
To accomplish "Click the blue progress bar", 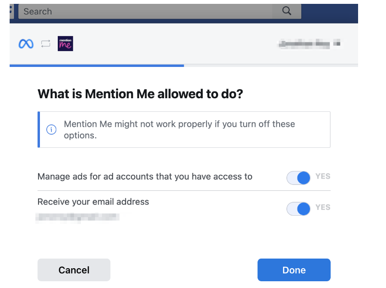I will (x=97, y=65).
